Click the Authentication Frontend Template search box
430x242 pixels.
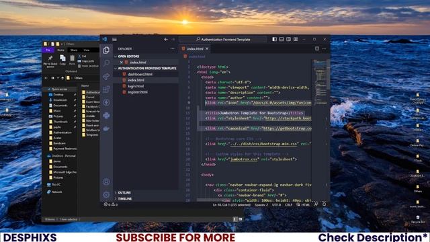click(x=222, y=40)
